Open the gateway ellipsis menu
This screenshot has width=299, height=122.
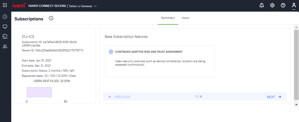(95, 6)
